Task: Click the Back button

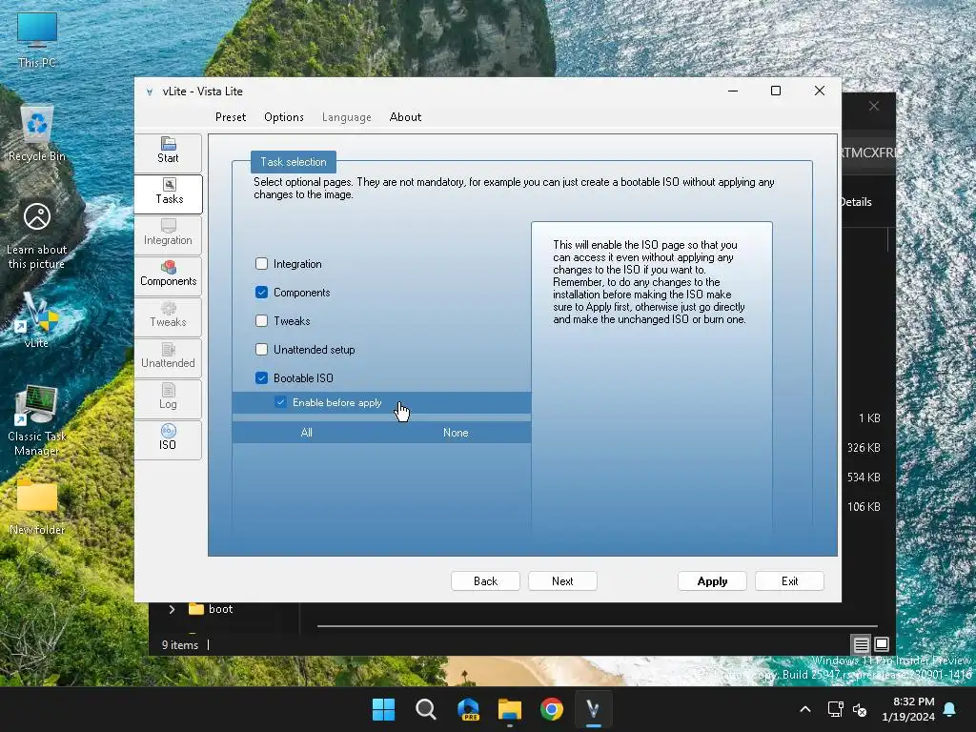Action: click(x=485, y=581)
